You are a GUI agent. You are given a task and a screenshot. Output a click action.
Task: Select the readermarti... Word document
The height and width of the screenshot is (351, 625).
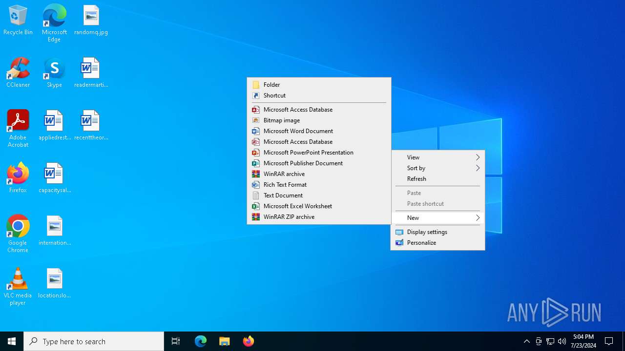click(x=91, y=73)
